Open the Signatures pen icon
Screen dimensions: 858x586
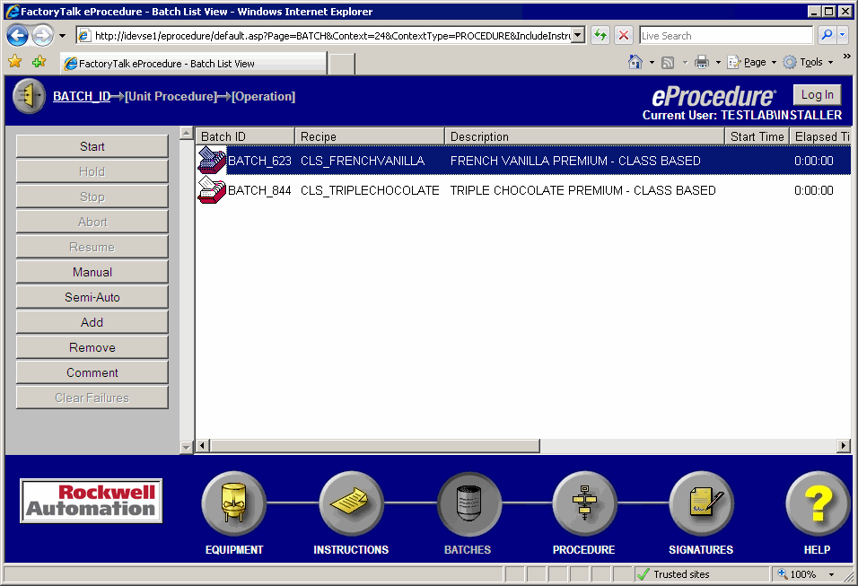(x=702, y=503)
